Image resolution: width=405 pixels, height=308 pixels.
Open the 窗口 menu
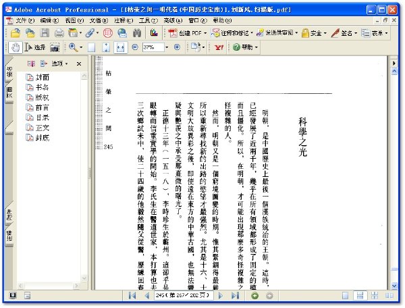(198, 20)
